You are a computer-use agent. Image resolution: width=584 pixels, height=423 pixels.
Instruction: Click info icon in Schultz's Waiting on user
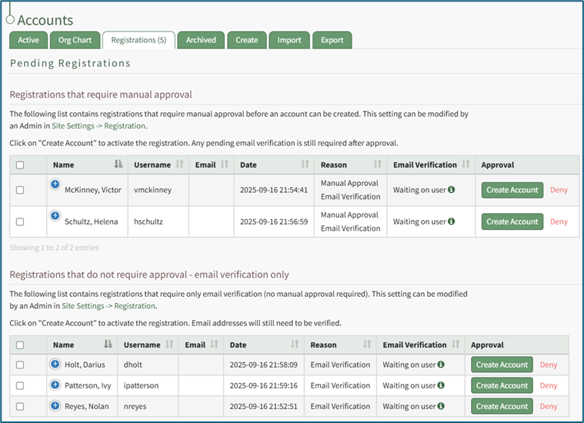tap(451, 221)
